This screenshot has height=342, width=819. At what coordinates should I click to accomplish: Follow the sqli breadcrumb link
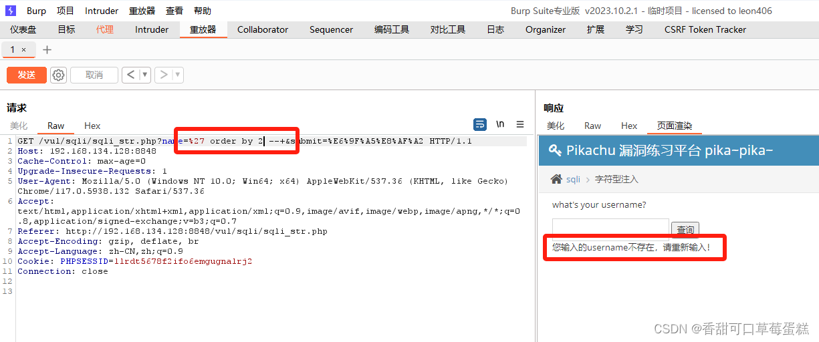[573, 180]
